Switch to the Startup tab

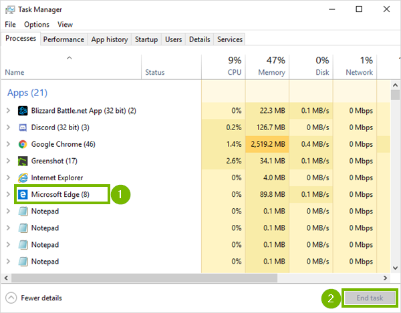[x=146, y=39]
